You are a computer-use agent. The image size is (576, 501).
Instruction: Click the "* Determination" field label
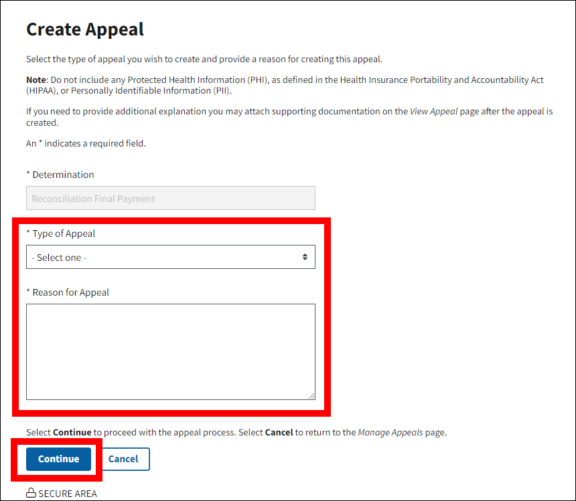(60, 175)
